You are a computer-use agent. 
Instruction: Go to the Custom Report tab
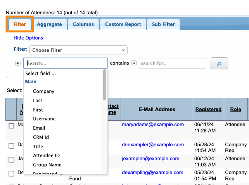click(123, 24)
